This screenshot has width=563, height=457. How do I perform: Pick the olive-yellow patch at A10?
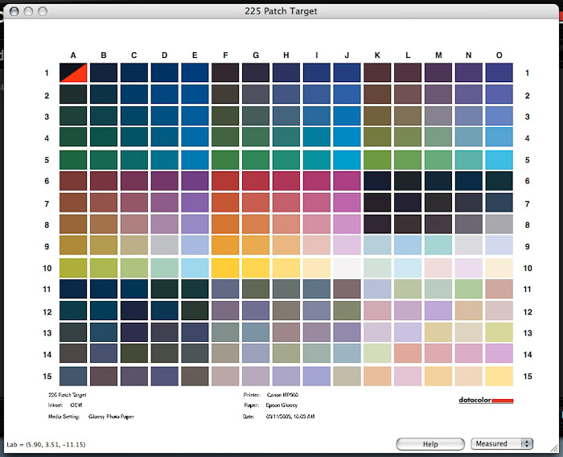[73, 268]
